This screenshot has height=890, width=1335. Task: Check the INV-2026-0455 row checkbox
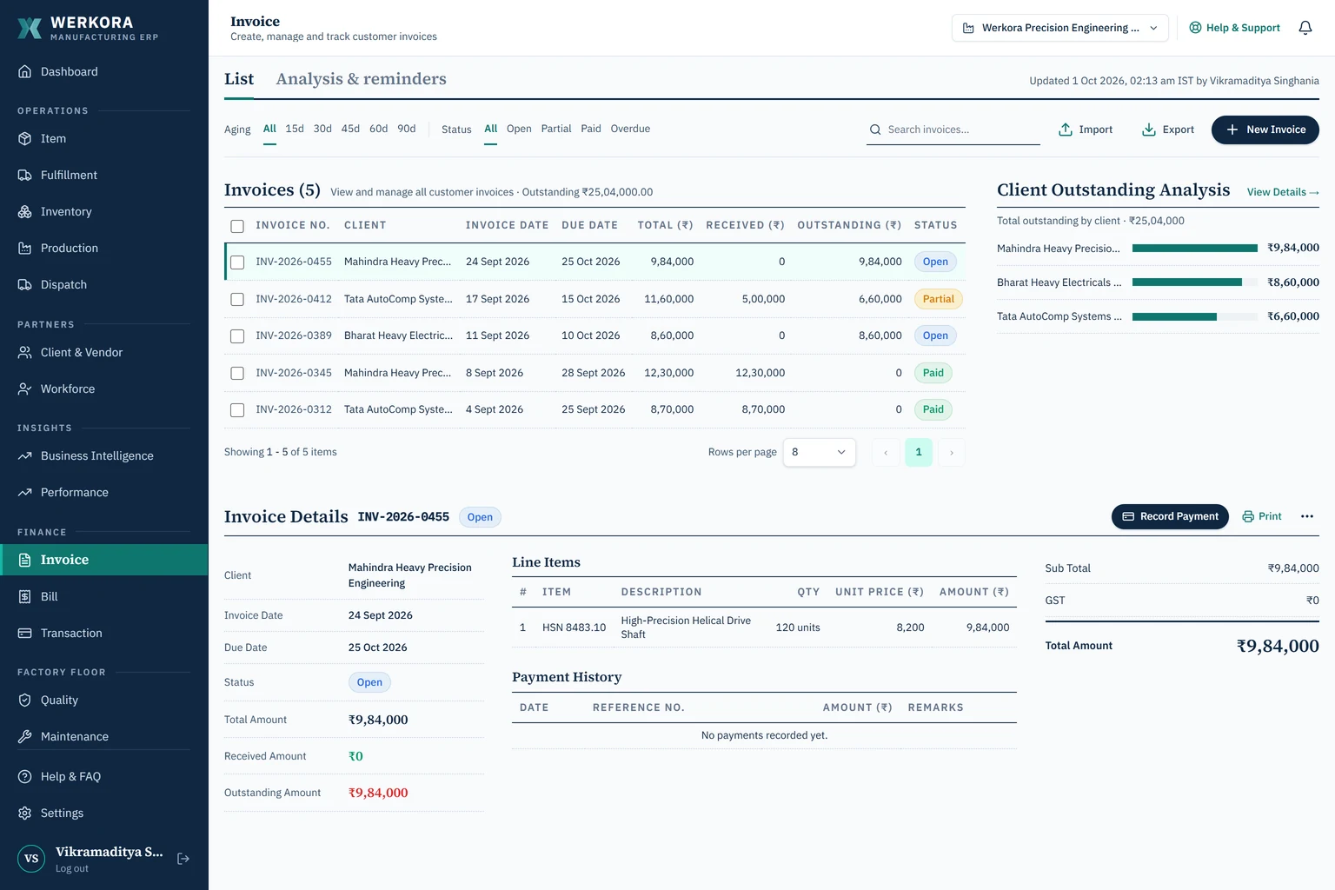pos(237,262)
